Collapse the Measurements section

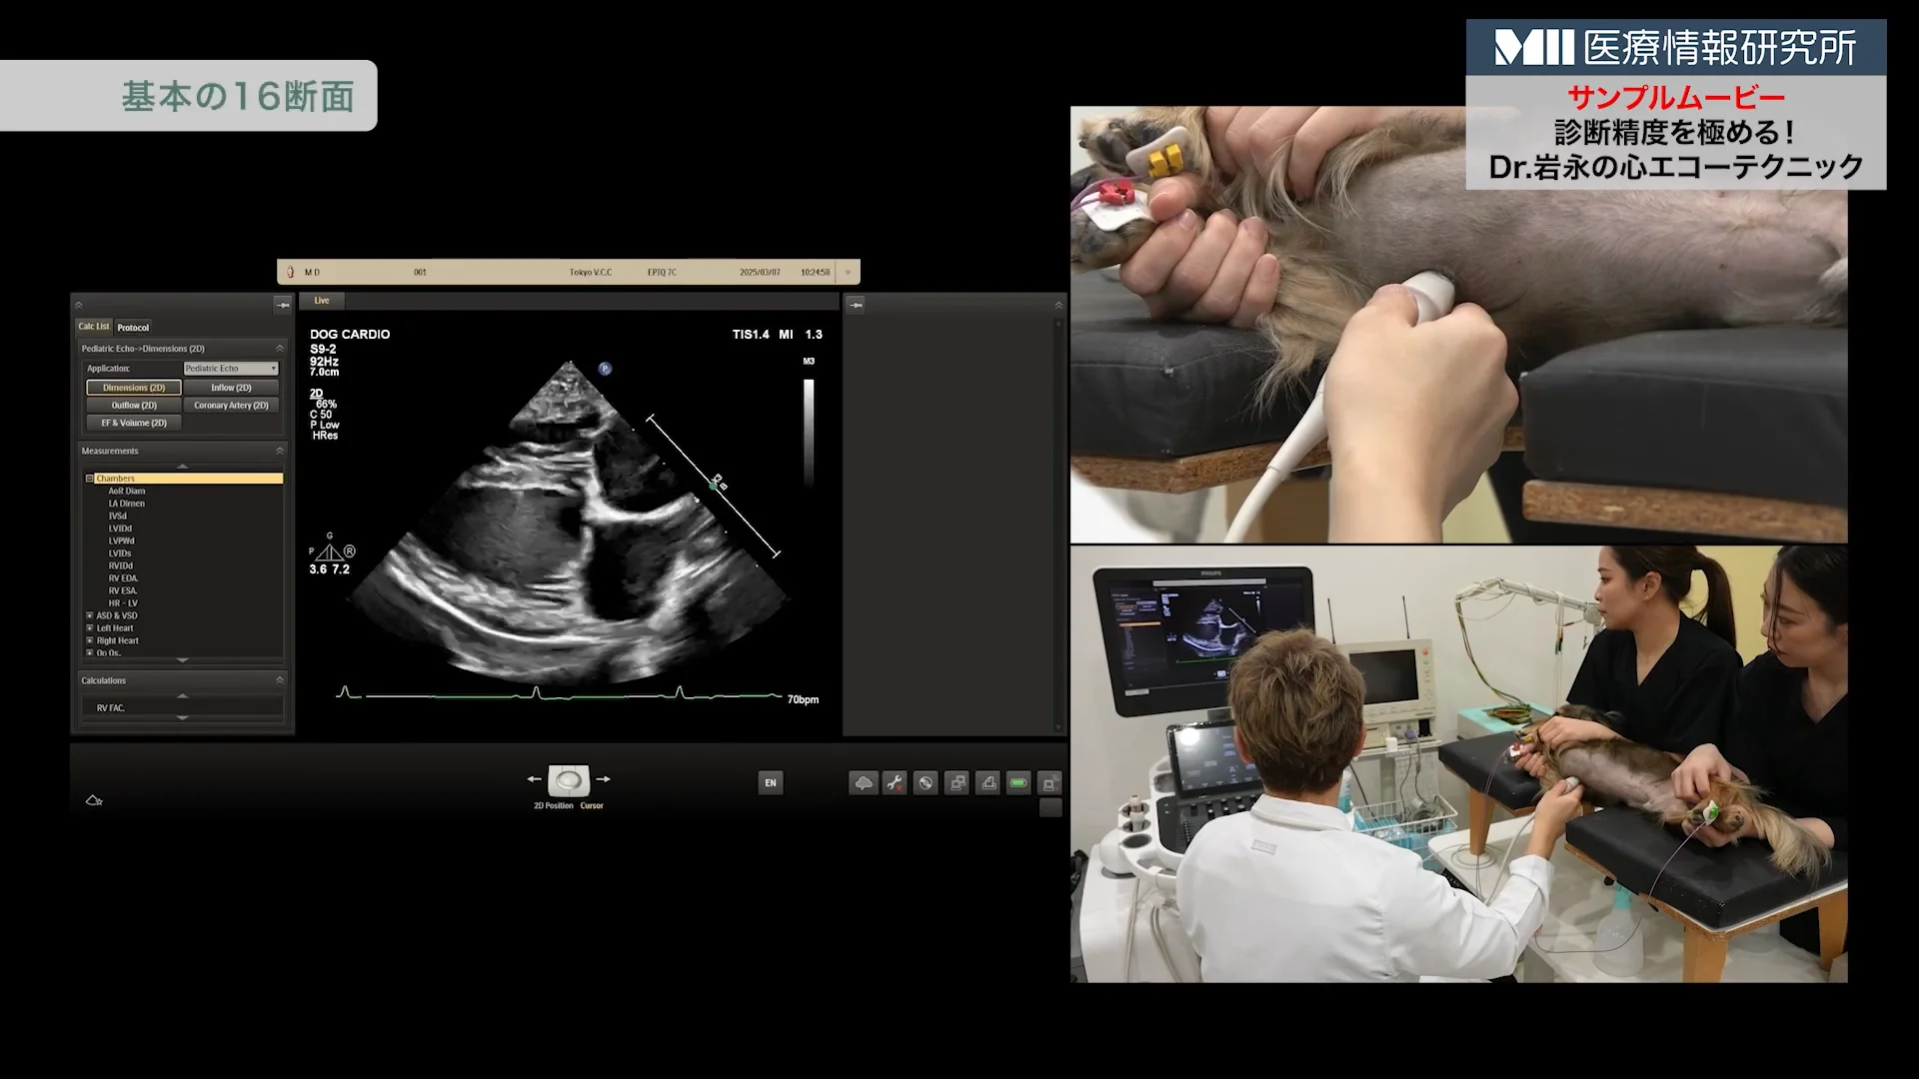280,451
